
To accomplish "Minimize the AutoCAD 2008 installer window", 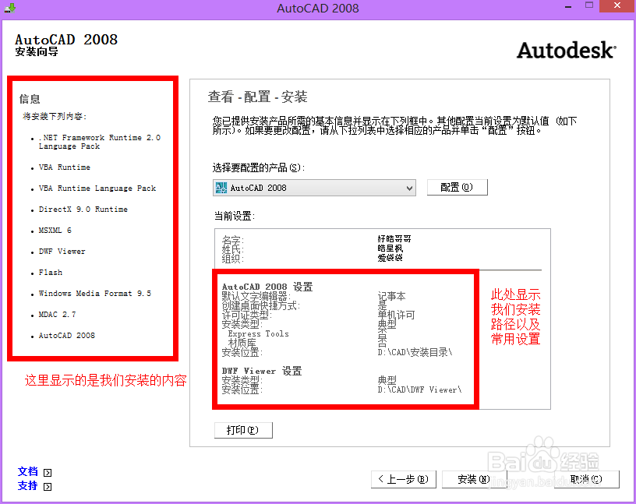I will 568,7.
